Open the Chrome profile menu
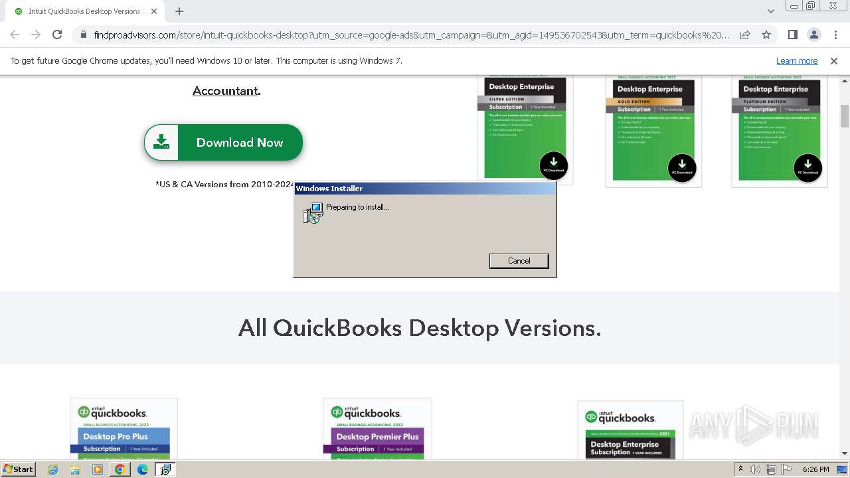 tap(813, 35)
